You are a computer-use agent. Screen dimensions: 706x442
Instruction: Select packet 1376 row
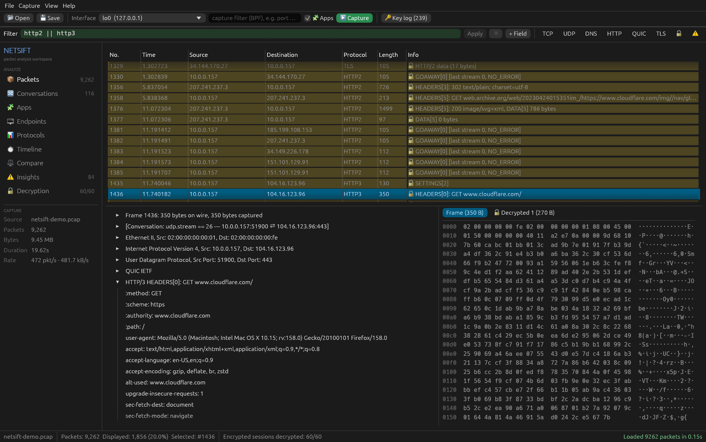click(x=403, y=109)
